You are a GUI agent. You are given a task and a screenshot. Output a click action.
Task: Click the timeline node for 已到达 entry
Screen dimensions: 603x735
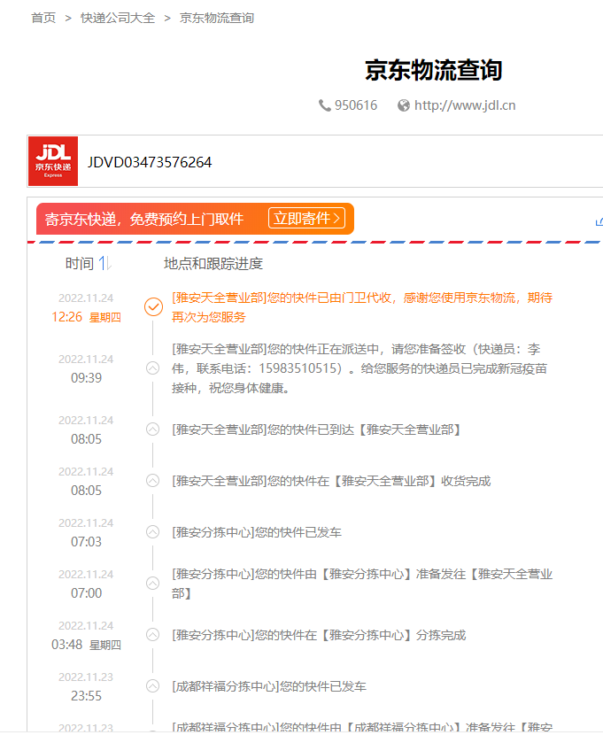152,429
